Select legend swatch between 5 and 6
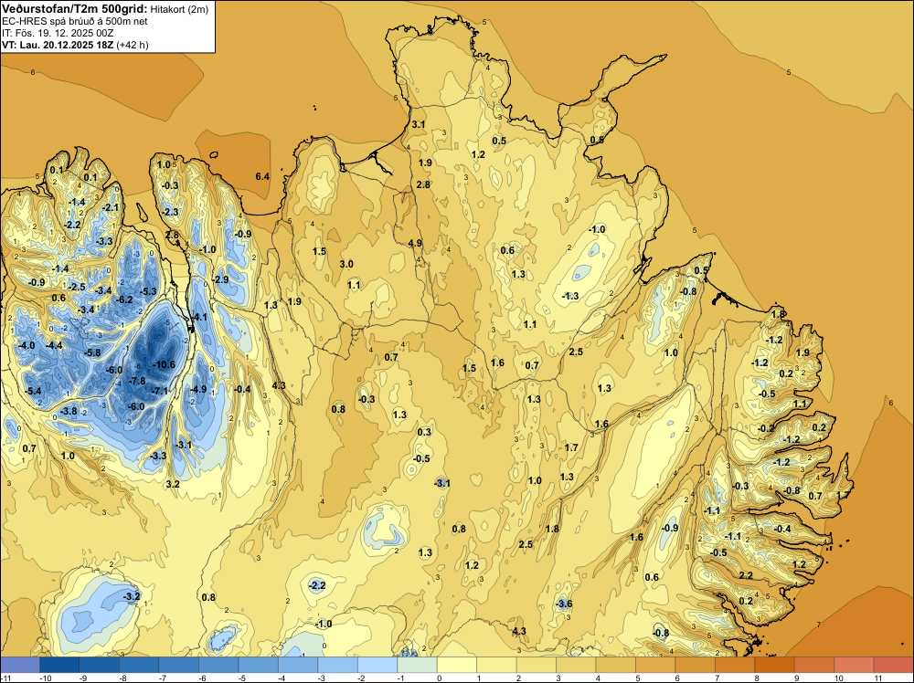 (x=655, y=665)
